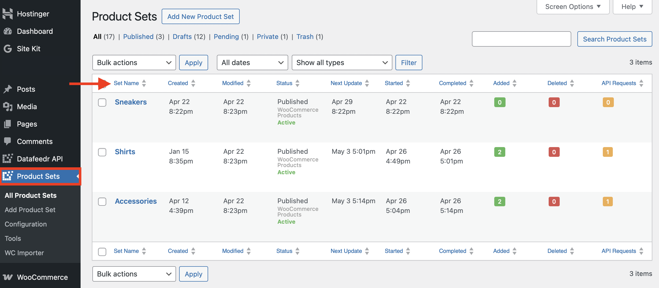Check the Accessories row checkbox

(x=102, y=202)
